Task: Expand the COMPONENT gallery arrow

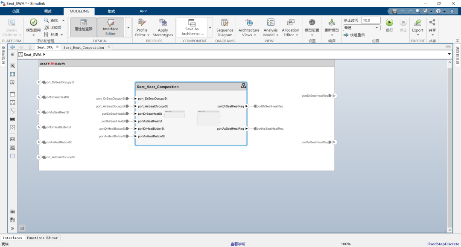Action: pos(210,28)
